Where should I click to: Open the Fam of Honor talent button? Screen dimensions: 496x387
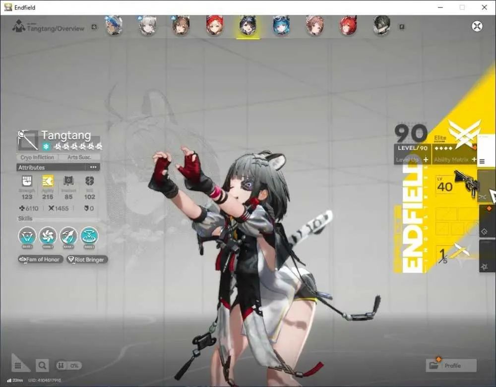[40, 259]
